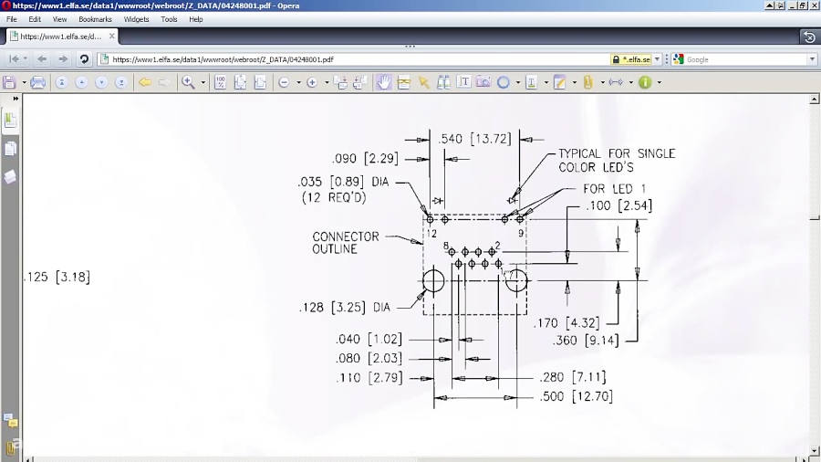Open the circle shape tool dropdown
The width and height of the screenshot is (821, 462).
(x=518, y=83)
